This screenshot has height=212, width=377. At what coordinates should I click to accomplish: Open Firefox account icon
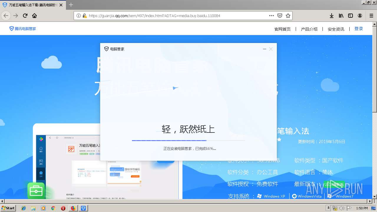pos(360,16)
